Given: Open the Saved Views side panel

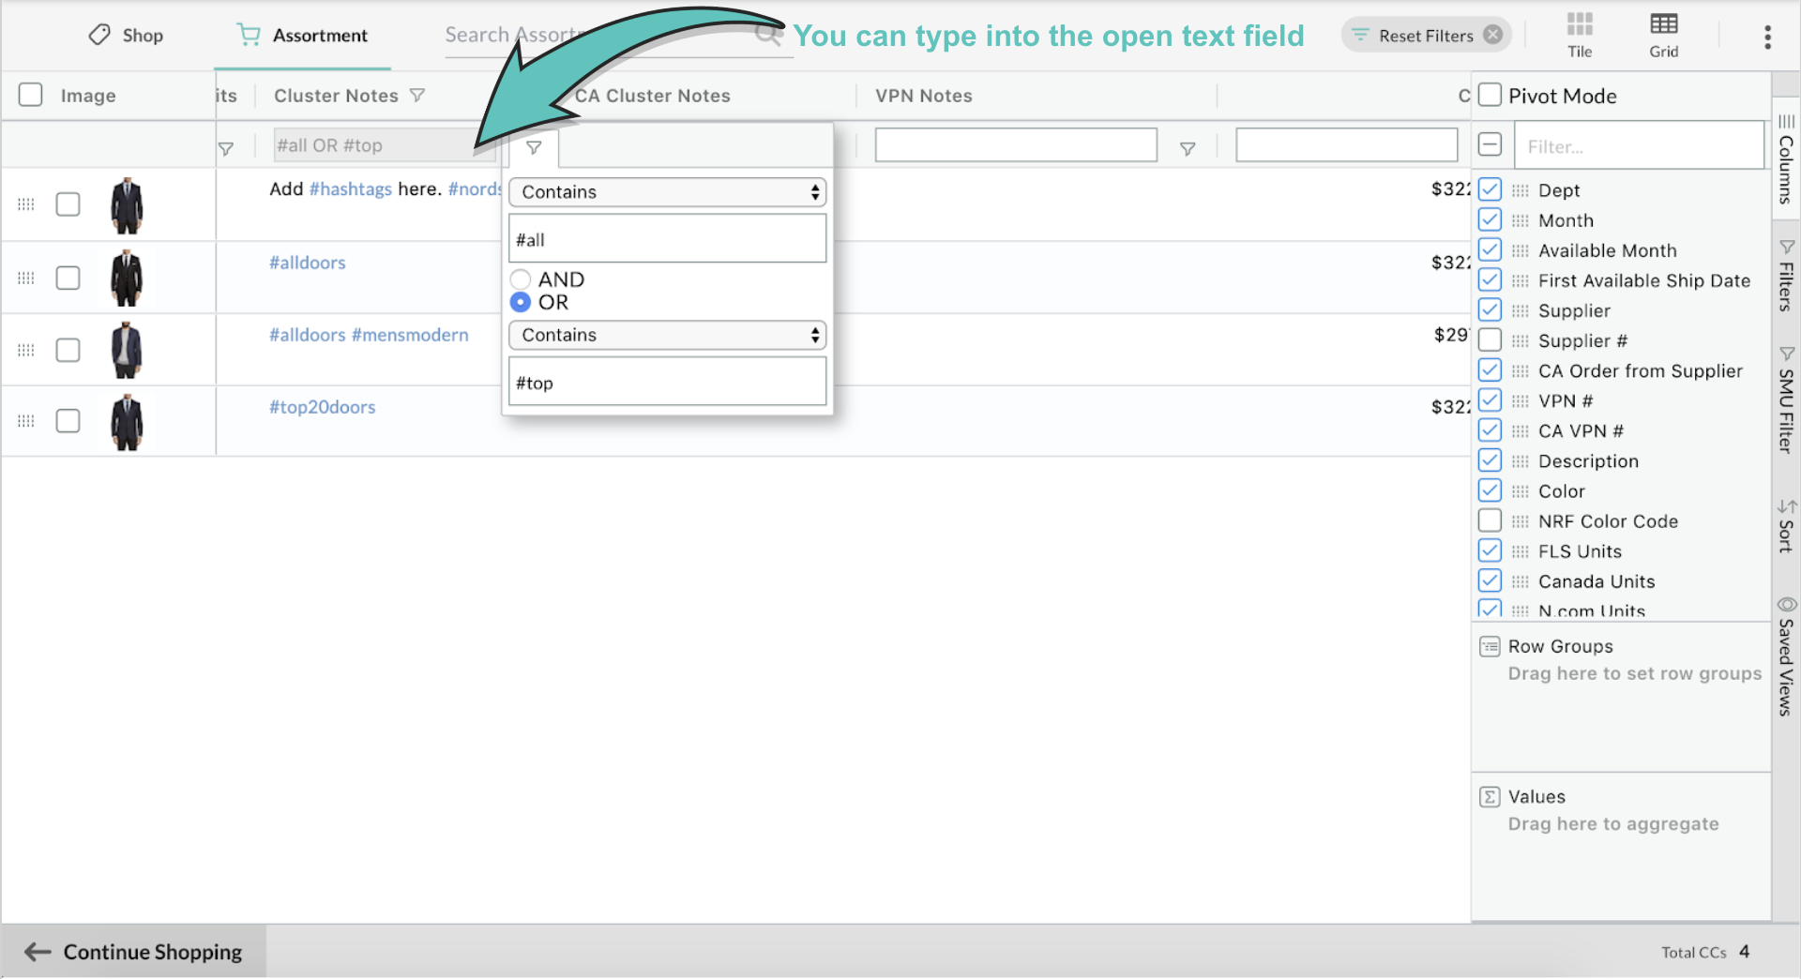Looking at the screenshot, I should click(1786, 656).
